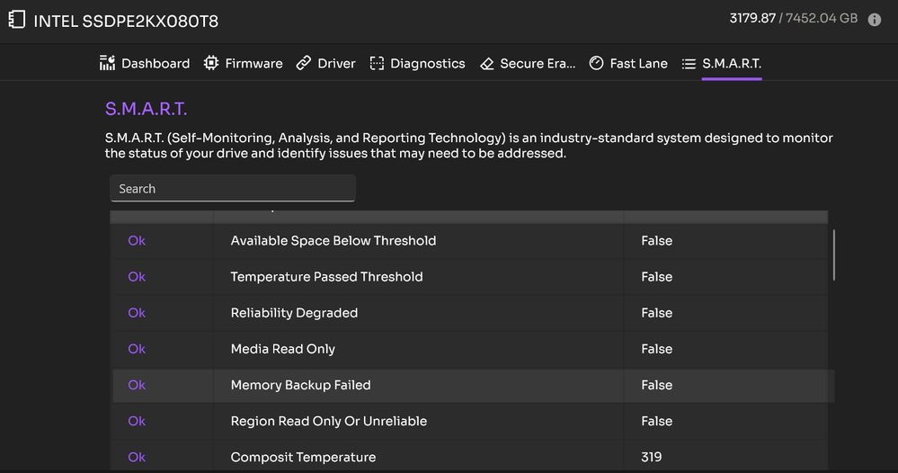Image resolution: width=898 pixels, height=473 pixels.
Task: Click Ok status for Reliability Degraded
Action: (137, 313)
